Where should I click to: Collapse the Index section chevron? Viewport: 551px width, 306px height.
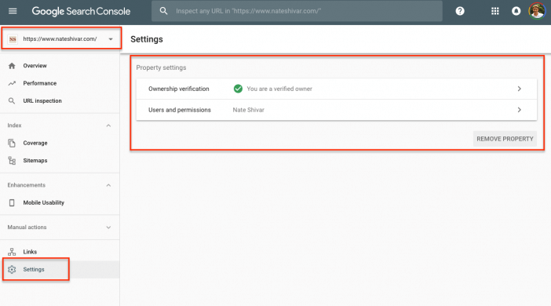coord(108,126)
